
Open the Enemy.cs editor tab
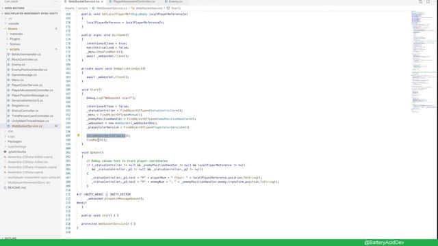[x=175, y=1]
